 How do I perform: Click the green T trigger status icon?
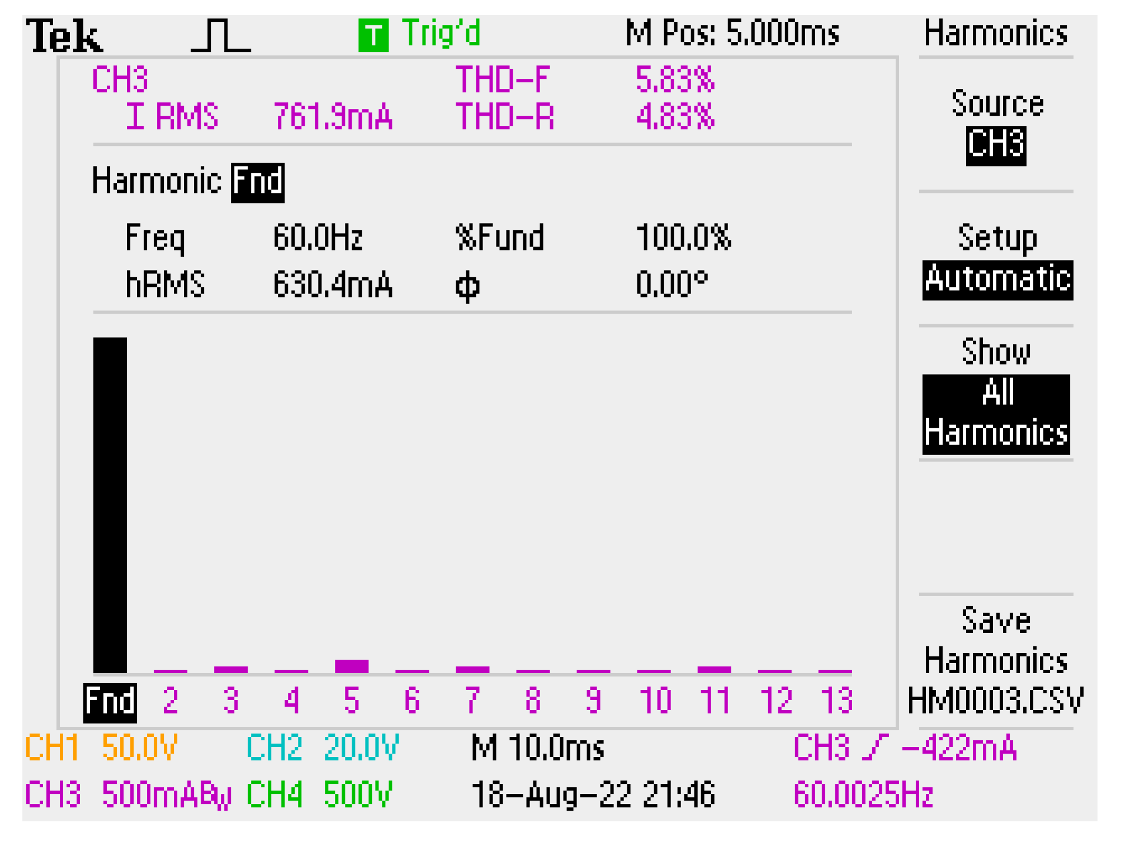[373, 35]
